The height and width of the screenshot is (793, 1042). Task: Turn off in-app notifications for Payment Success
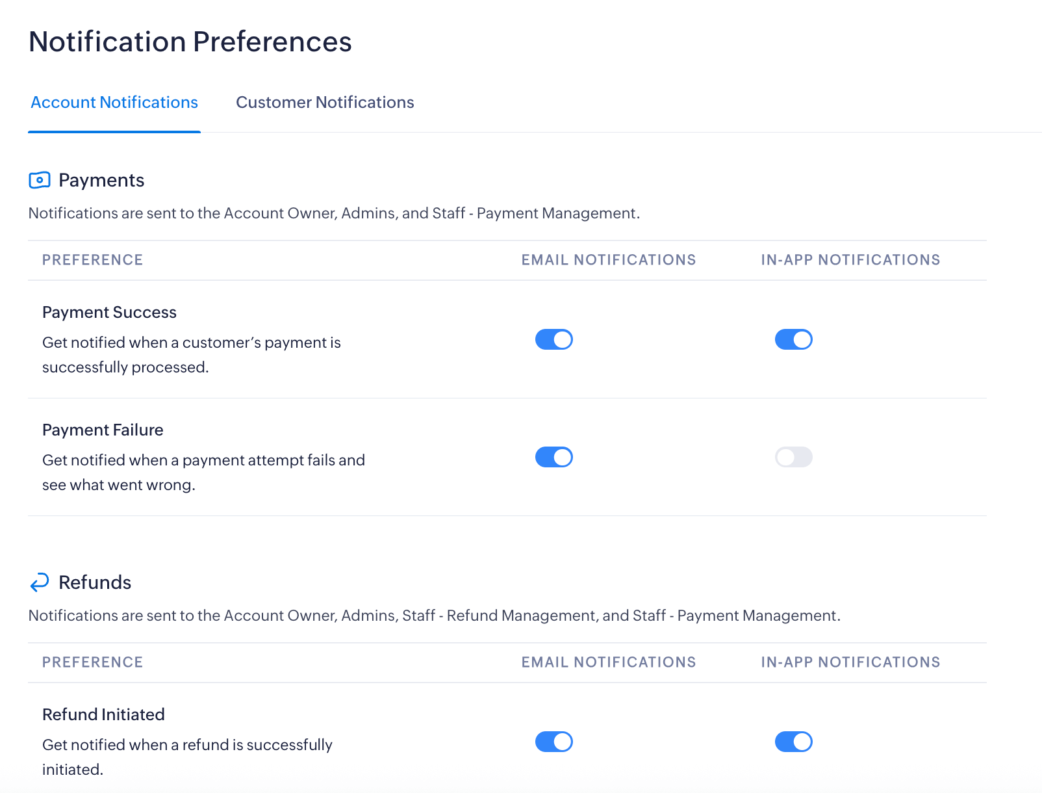tap(793, 339)
